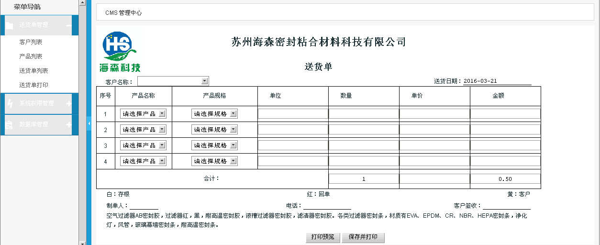
Task: Focus row 4 单位 input field
Action: pyautogui.click(x=293, y=161)
